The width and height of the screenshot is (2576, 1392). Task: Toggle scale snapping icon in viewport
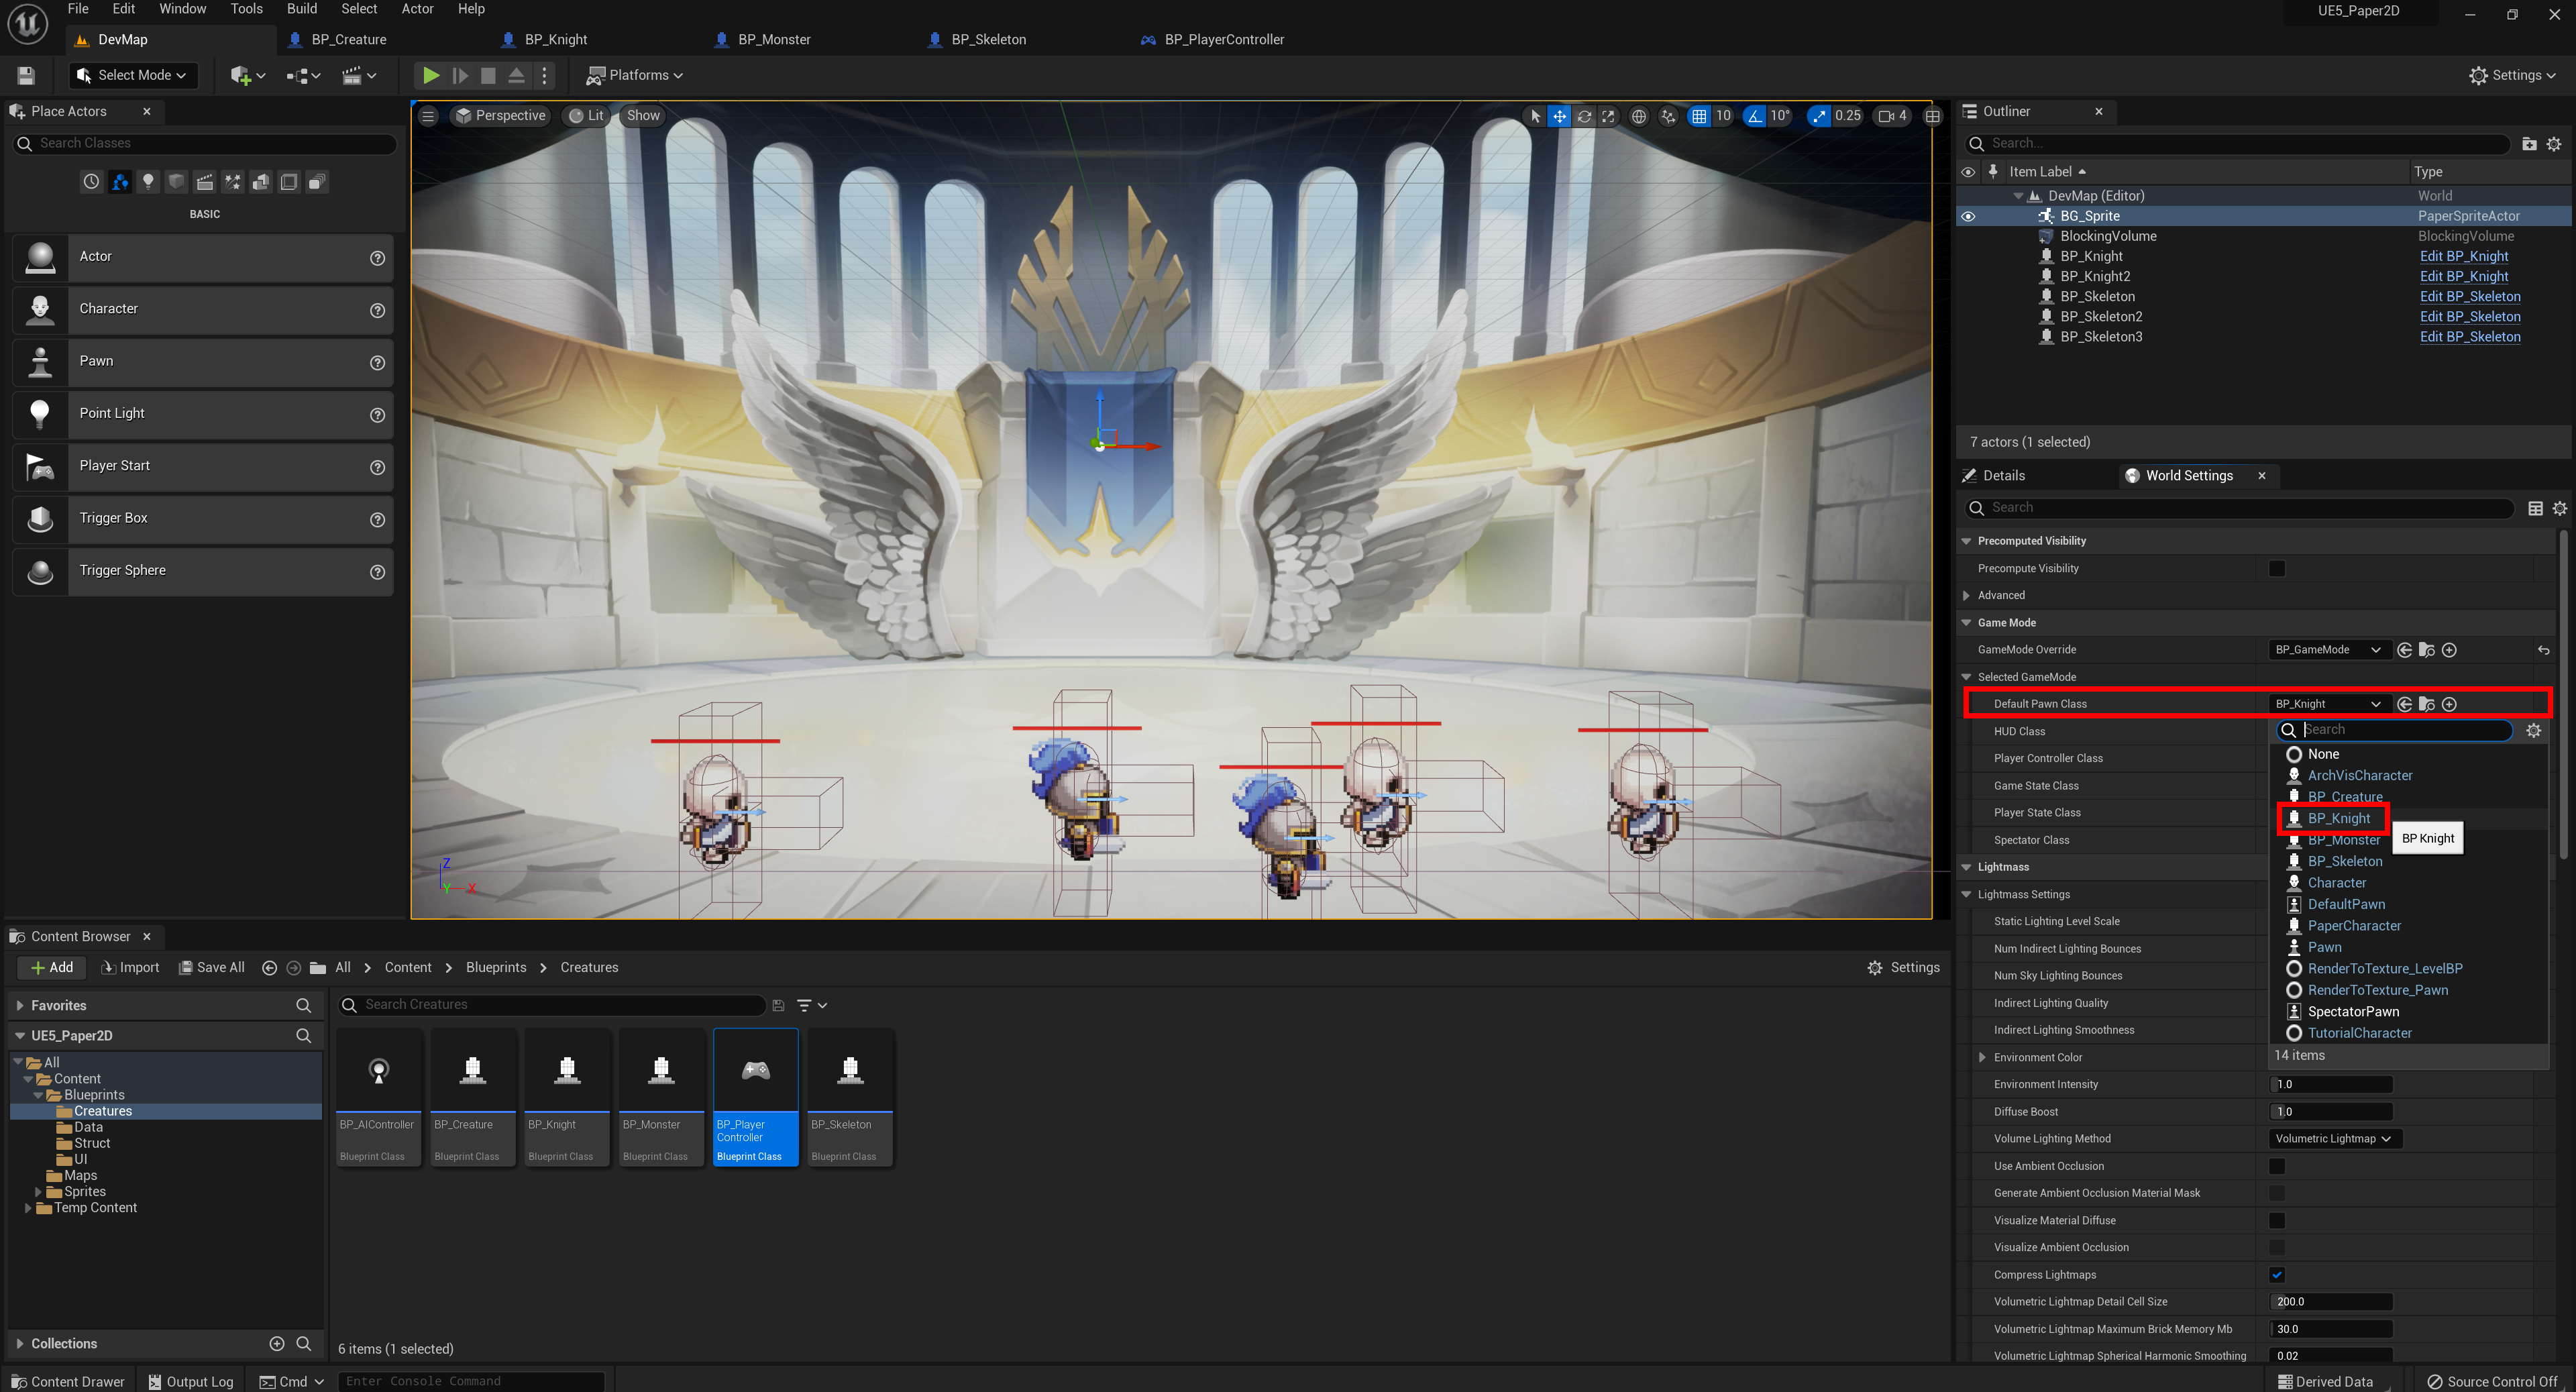[x=1819, y=116]
